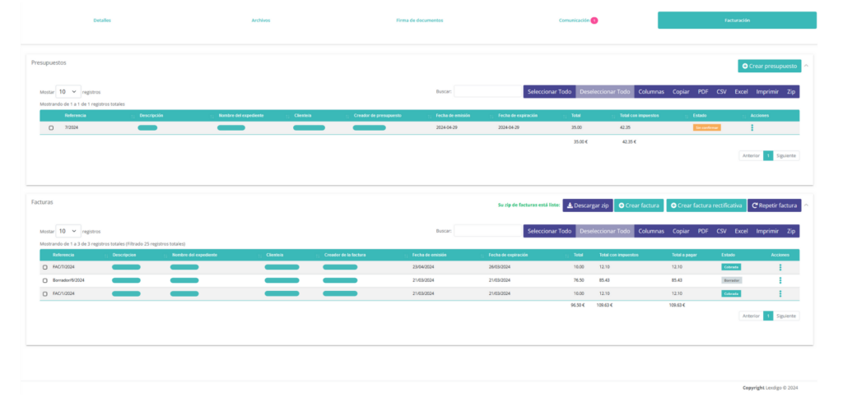Click the Crear presupuesto button
Image resolution: width=843 pixels, height=397 pixels.
769,65
